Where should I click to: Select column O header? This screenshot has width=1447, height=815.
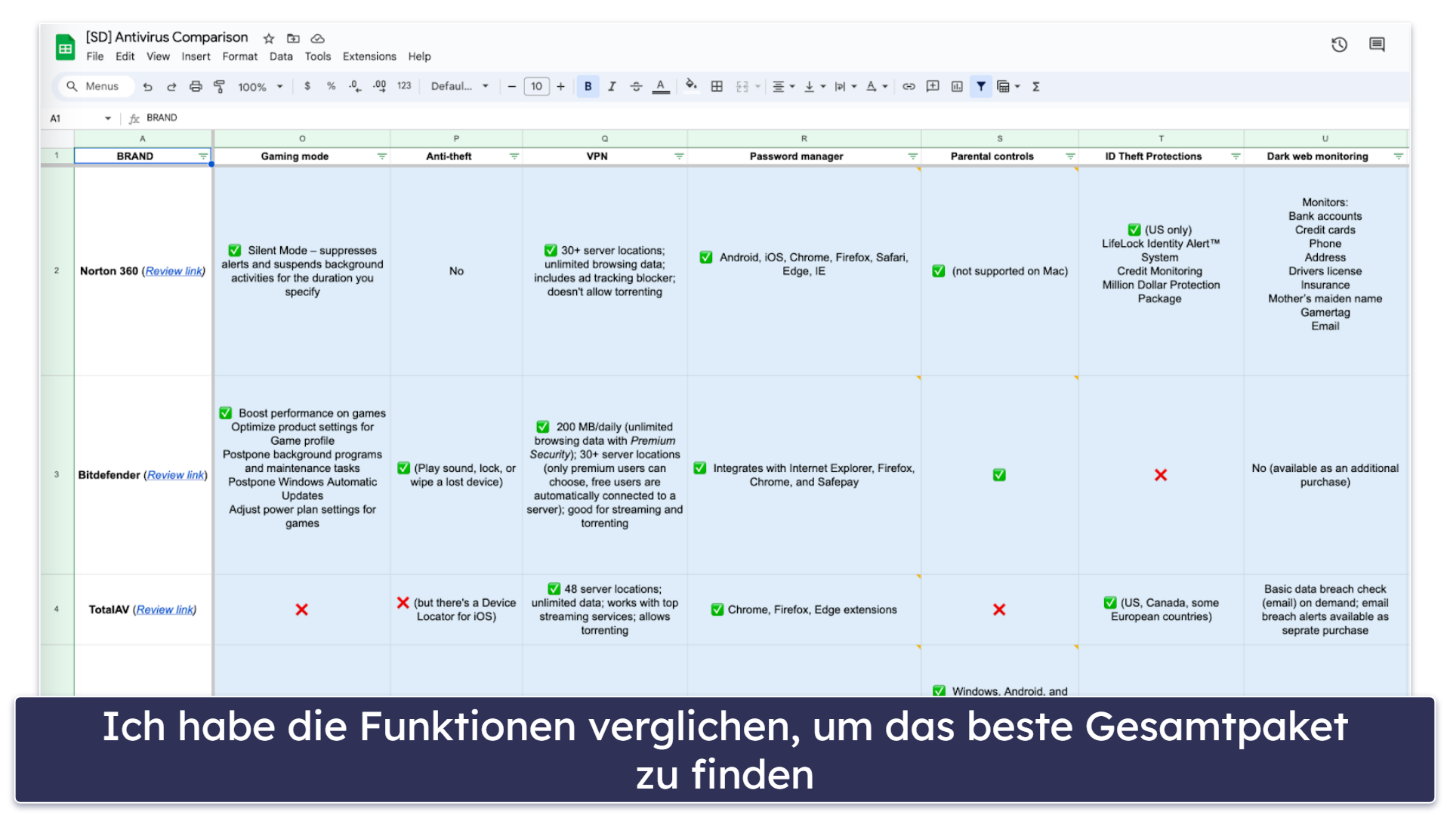point(302,139)
